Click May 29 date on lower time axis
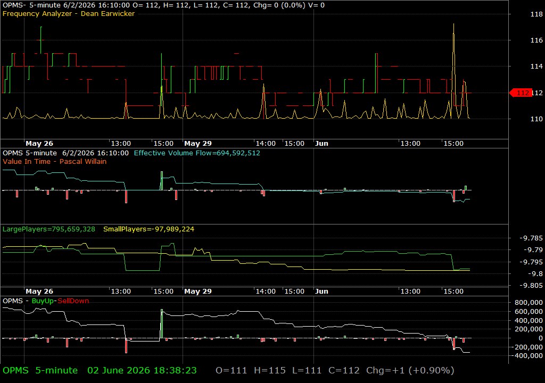Image resolution: width=545 pixels, height=383 pixels. pos(198,292)
